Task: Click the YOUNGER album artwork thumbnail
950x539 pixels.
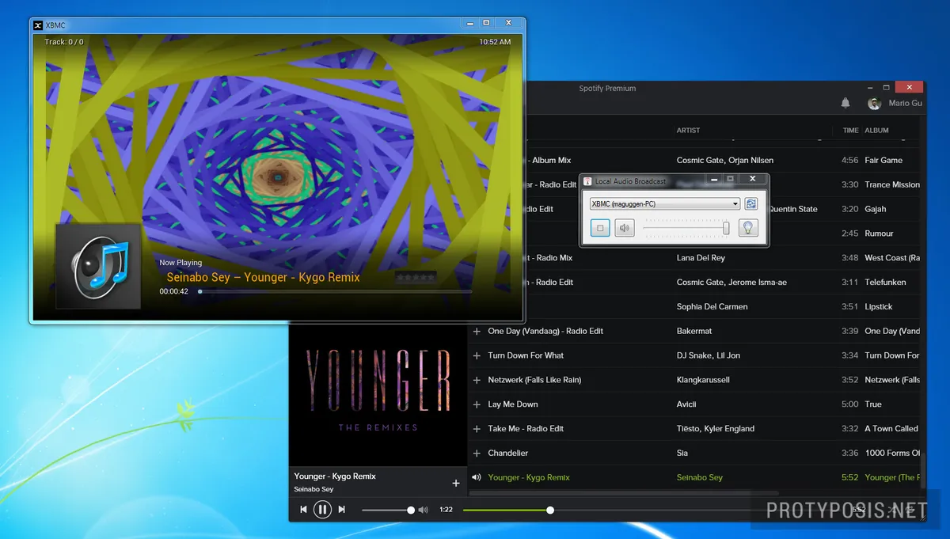Action: tap(378, 393)
